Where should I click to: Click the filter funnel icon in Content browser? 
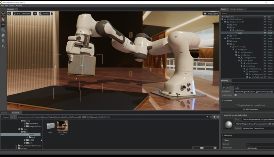click(214, 117)
